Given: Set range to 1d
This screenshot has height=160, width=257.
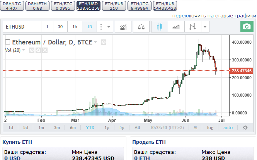Looking at the screenshot, I should [11, 128].
